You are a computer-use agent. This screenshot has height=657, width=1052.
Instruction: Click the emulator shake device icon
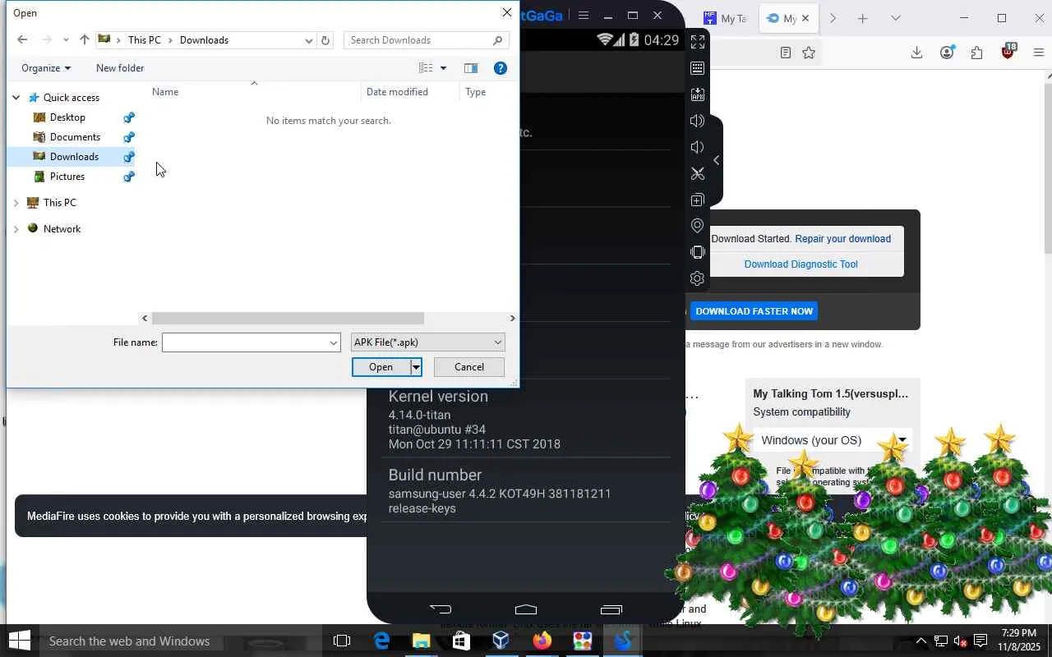(x=698, y=252)
